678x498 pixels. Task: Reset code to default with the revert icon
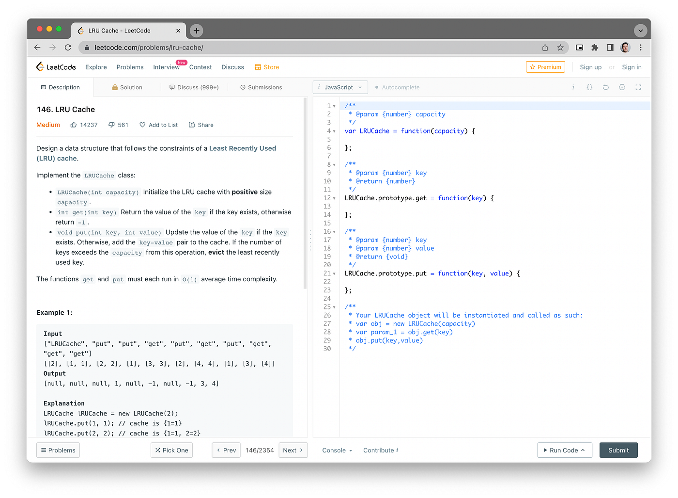pos(606,87)
